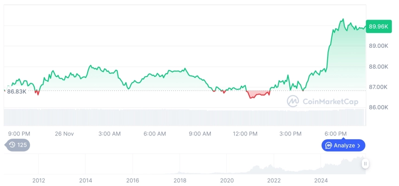Select 2016 on the overview timeline
The width and height of the screenshot is (399, 186).
133,180
